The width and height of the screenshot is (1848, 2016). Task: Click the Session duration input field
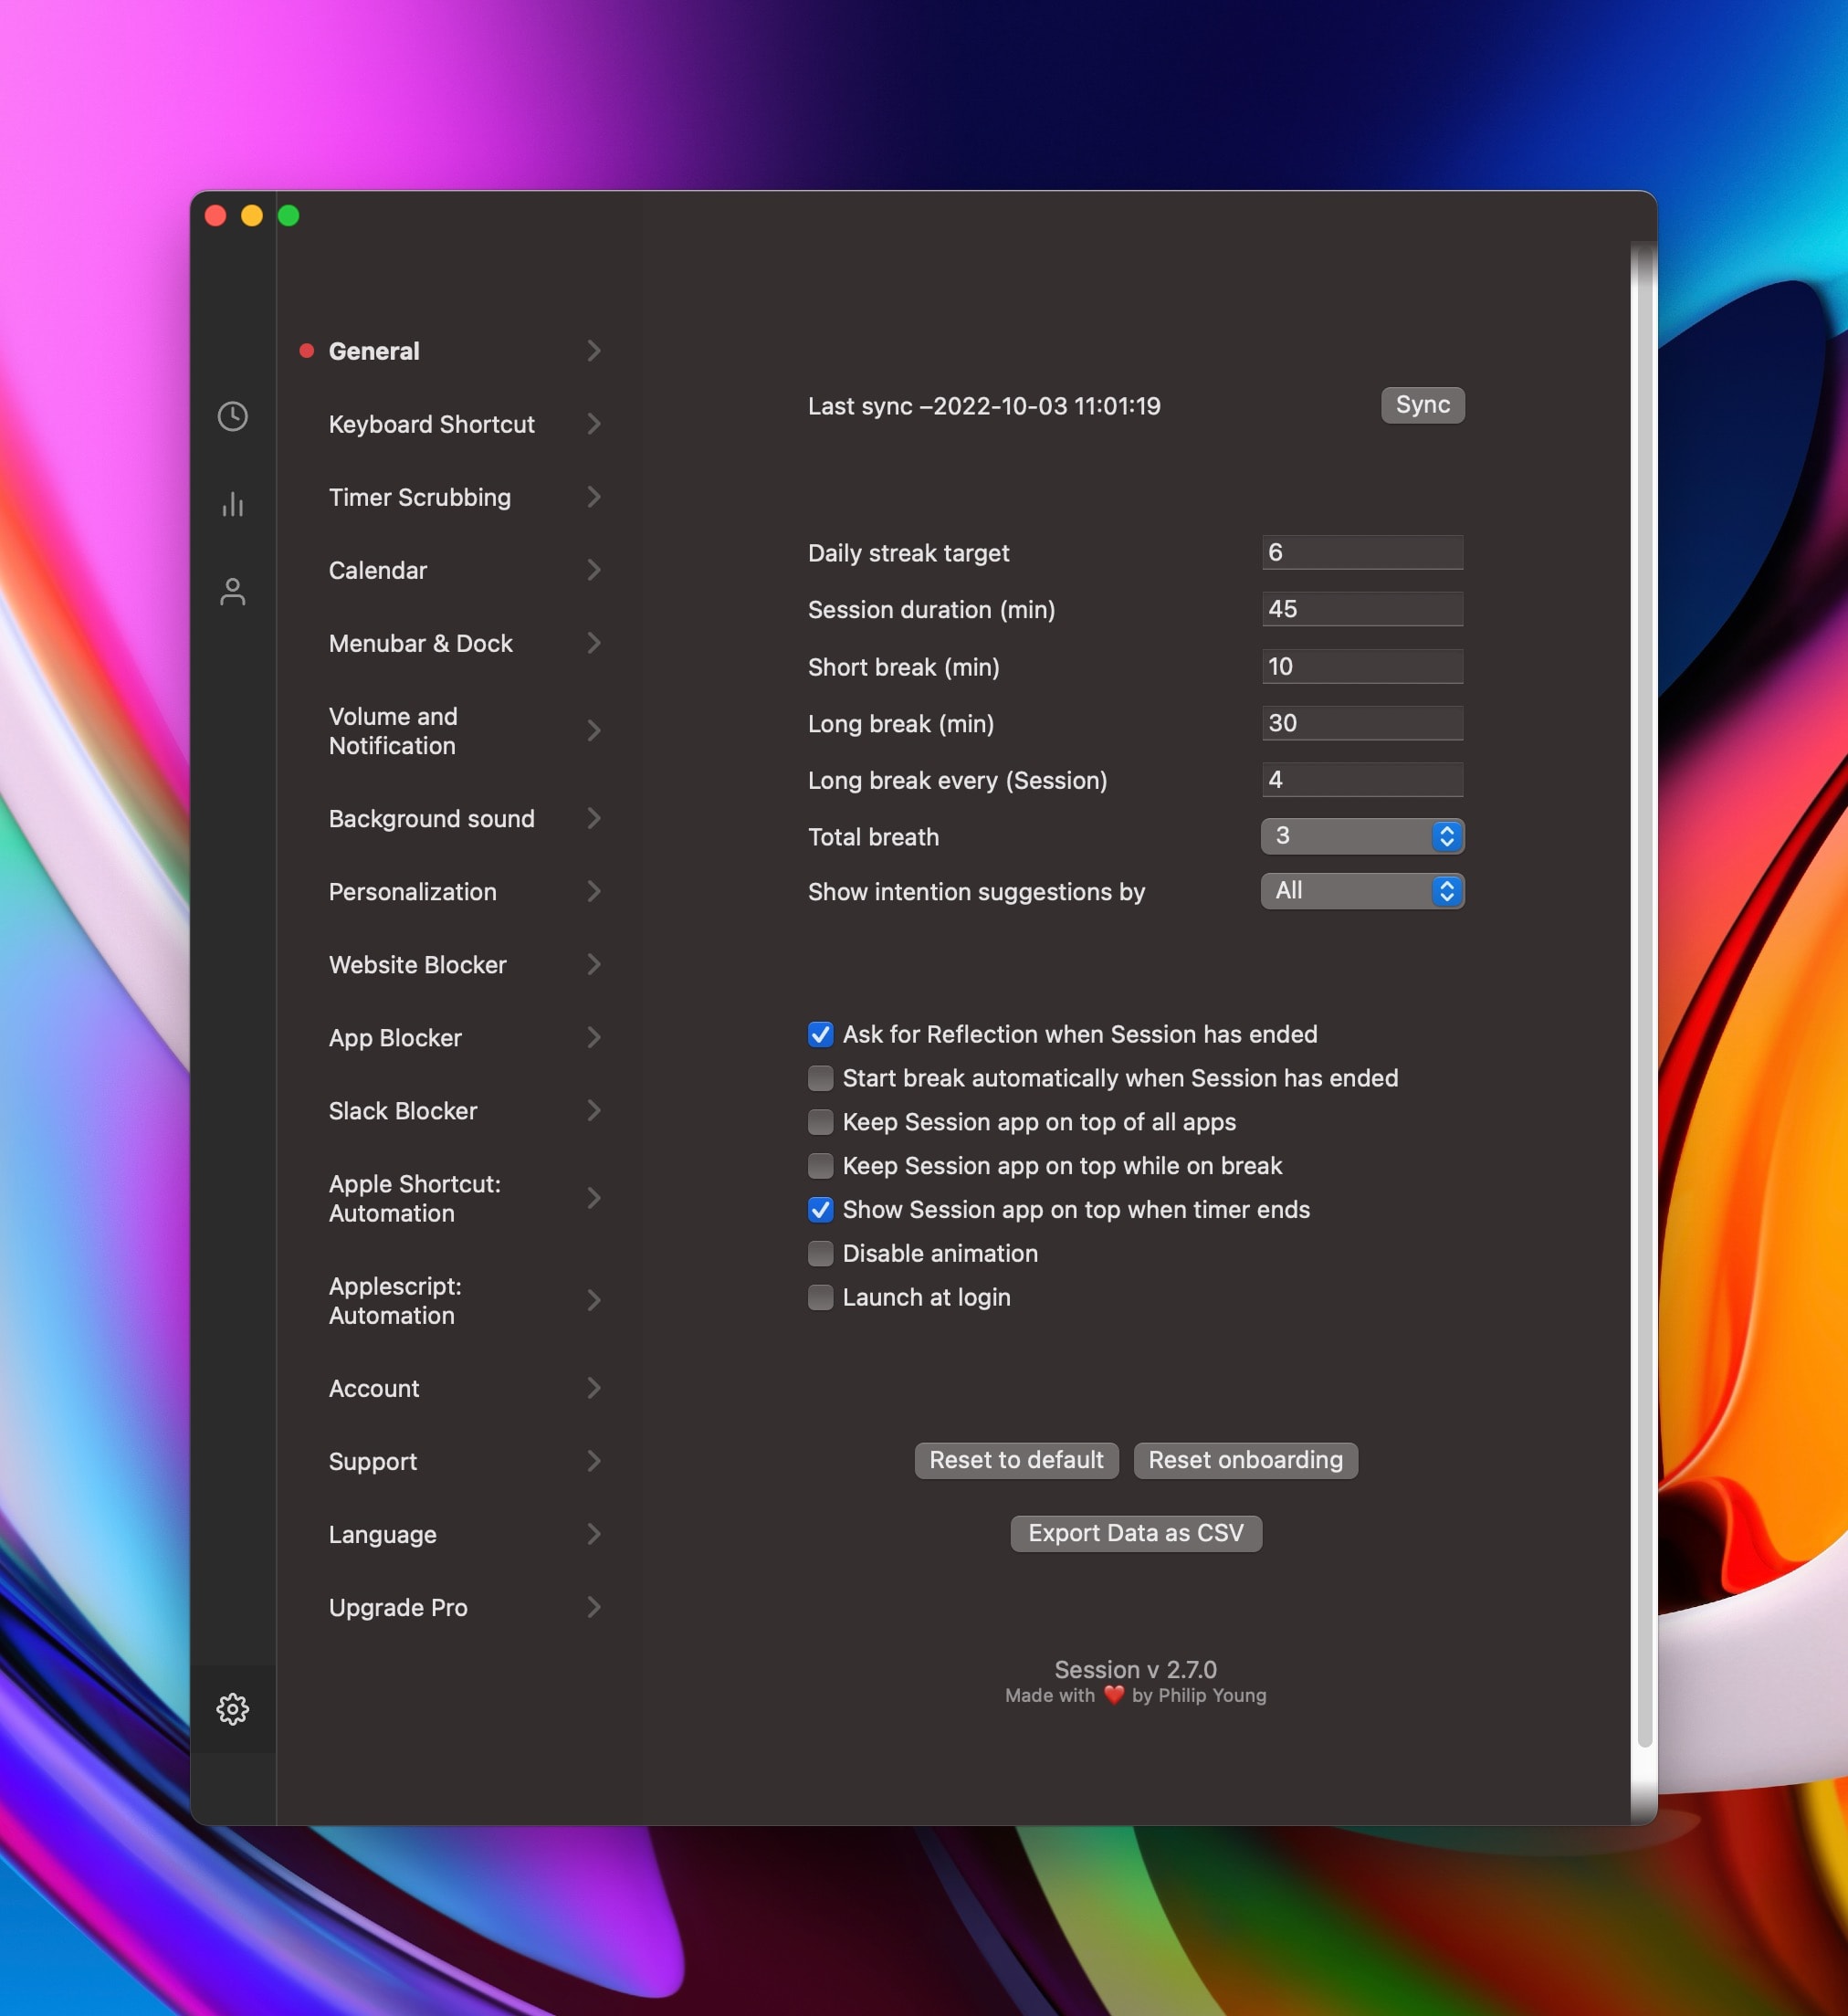1362,609
